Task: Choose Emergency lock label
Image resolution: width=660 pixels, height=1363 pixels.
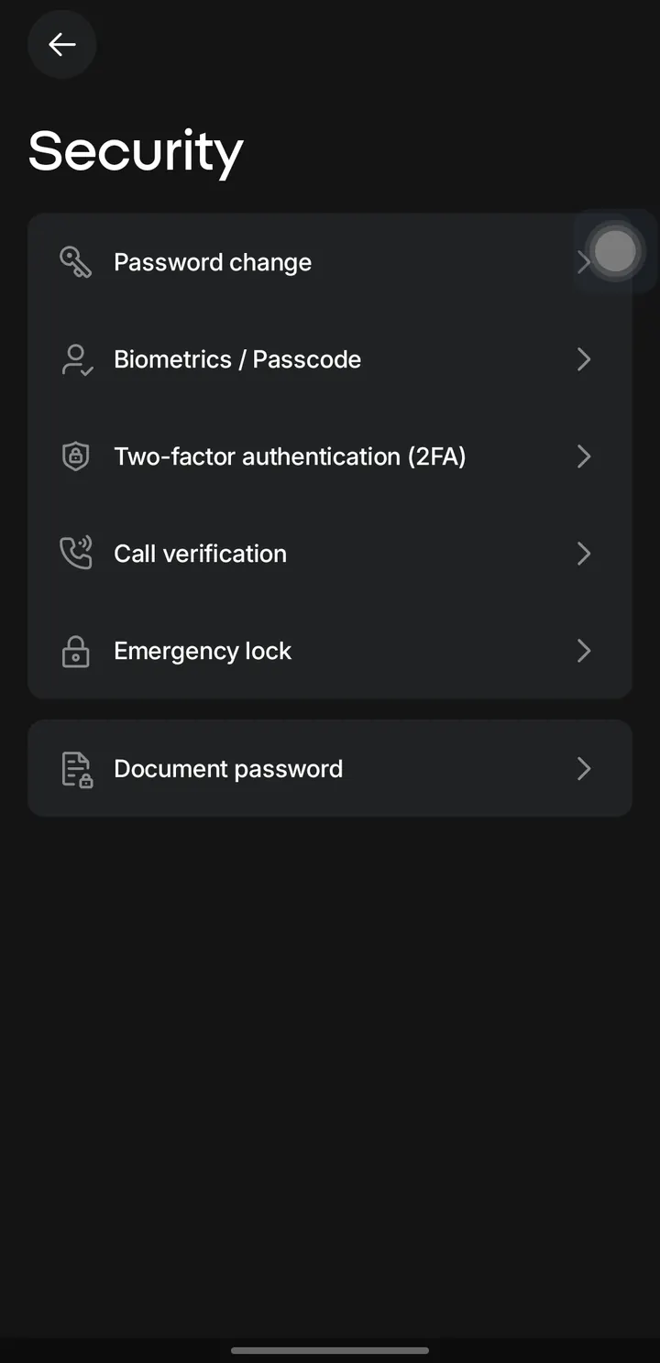Action: pos(203,651)
